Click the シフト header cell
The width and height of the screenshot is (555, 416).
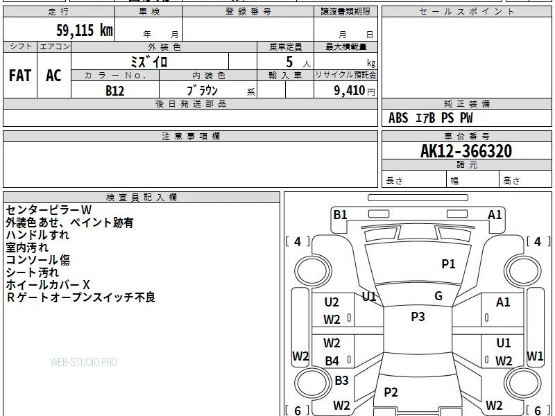pyautogui.click(x=20, y=46)
